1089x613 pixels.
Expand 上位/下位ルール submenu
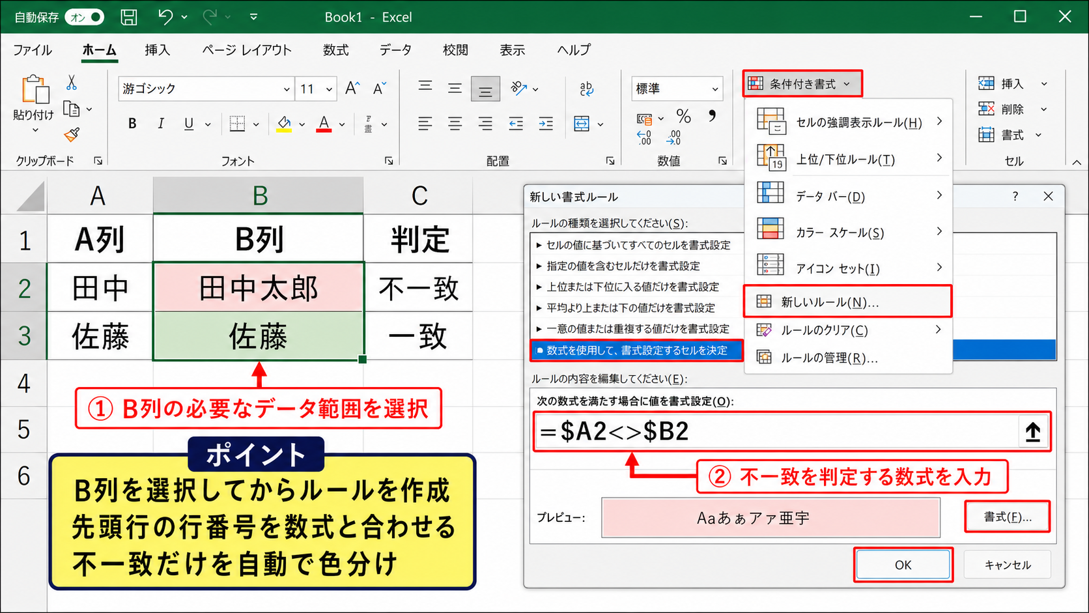coord(849,158)
